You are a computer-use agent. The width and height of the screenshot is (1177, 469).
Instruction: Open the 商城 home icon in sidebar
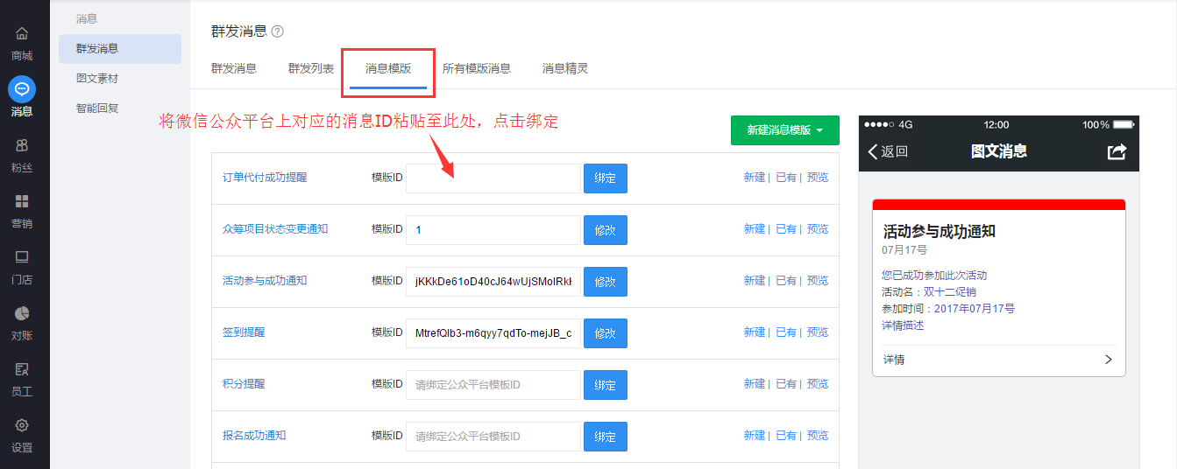click(22, 34)
